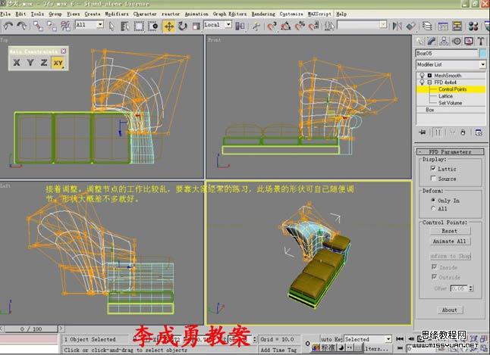Switch to the Hierarchy command panel
Image resolution: width=490 pixels, height=355 pixels.
tap(444, 41)
